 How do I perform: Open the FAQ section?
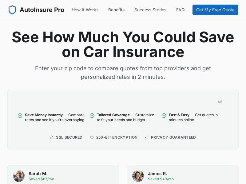[x=181, y=10]
